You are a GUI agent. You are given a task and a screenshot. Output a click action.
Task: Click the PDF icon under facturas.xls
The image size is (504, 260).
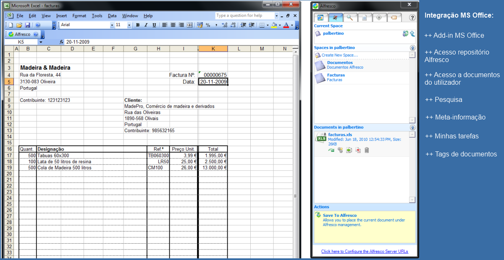[358, 150]
